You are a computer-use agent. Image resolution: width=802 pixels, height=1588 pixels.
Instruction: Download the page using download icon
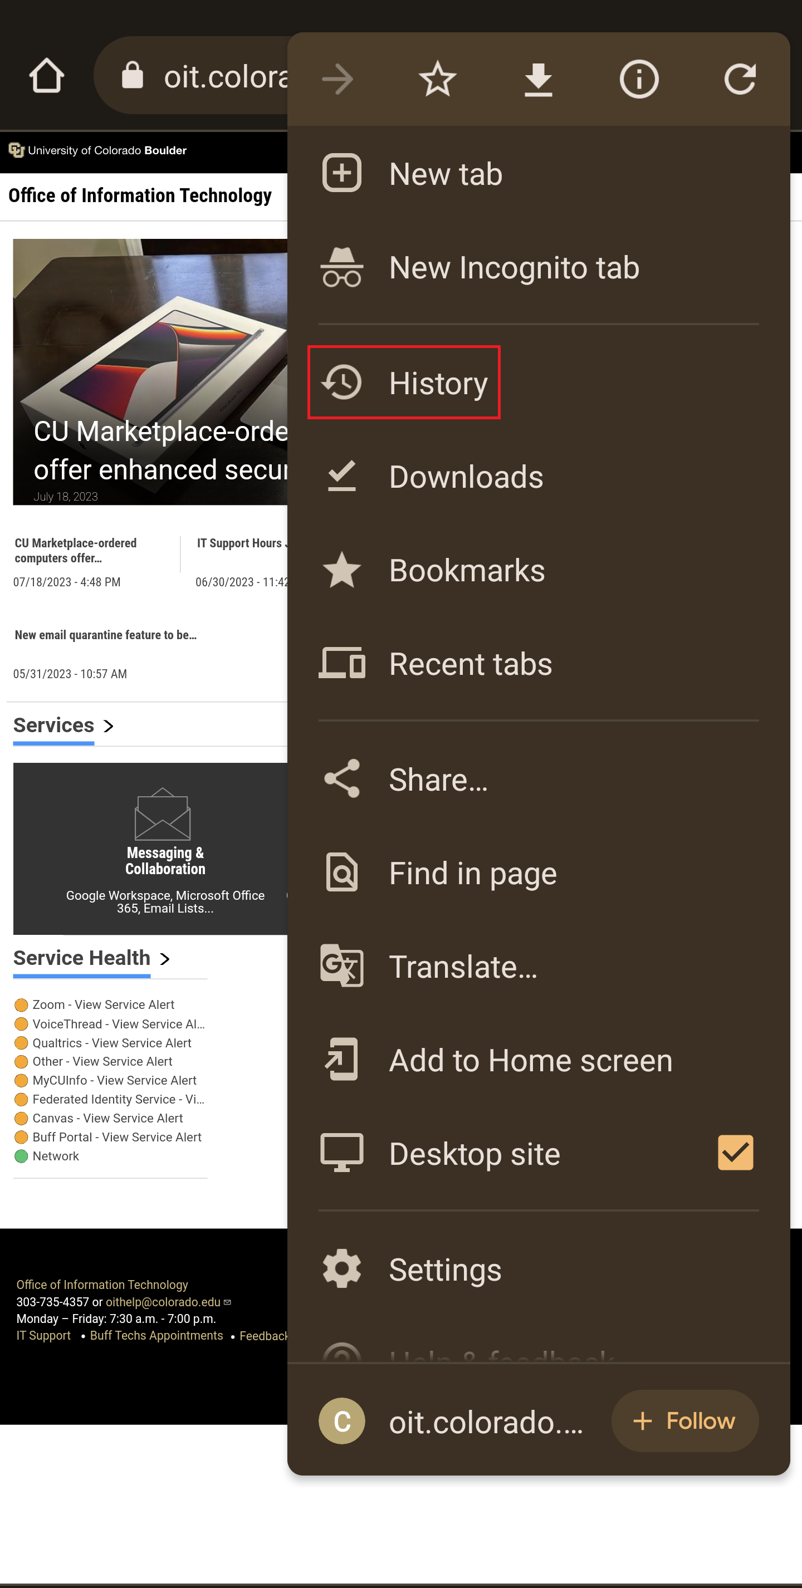point(538,79)
